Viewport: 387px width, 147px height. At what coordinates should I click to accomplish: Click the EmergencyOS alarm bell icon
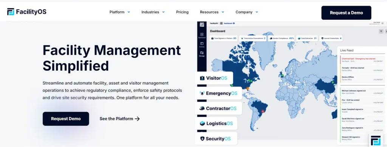(x=202, y=93)
